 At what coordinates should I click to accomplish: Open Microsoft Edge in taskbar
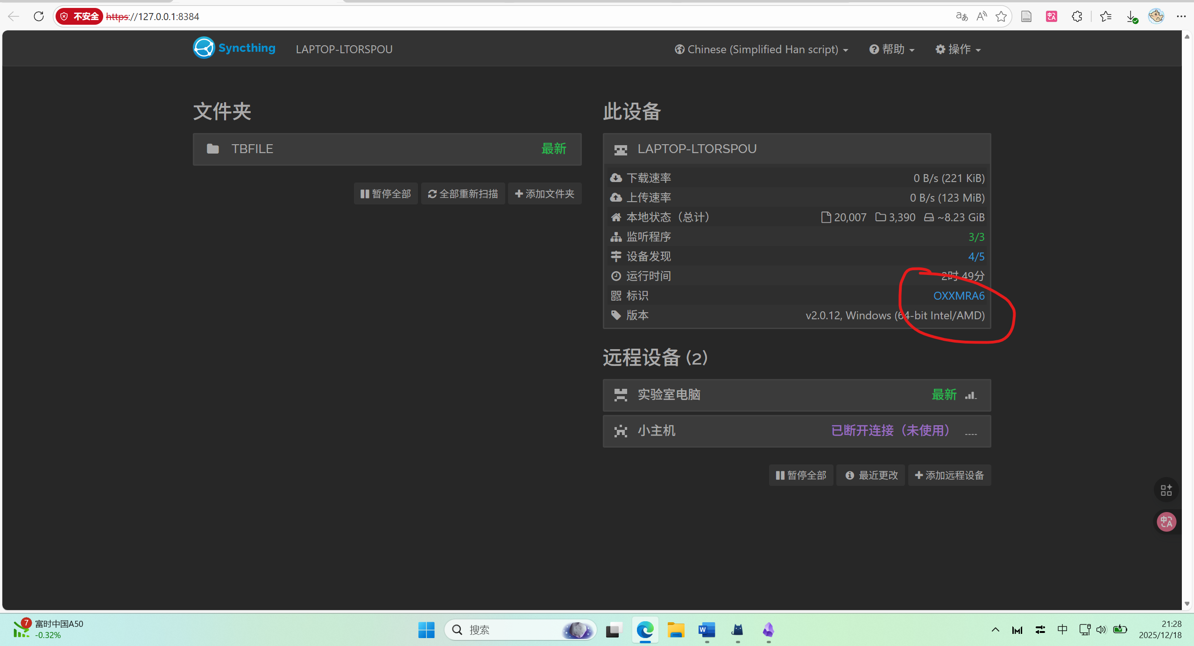point(645,630)
